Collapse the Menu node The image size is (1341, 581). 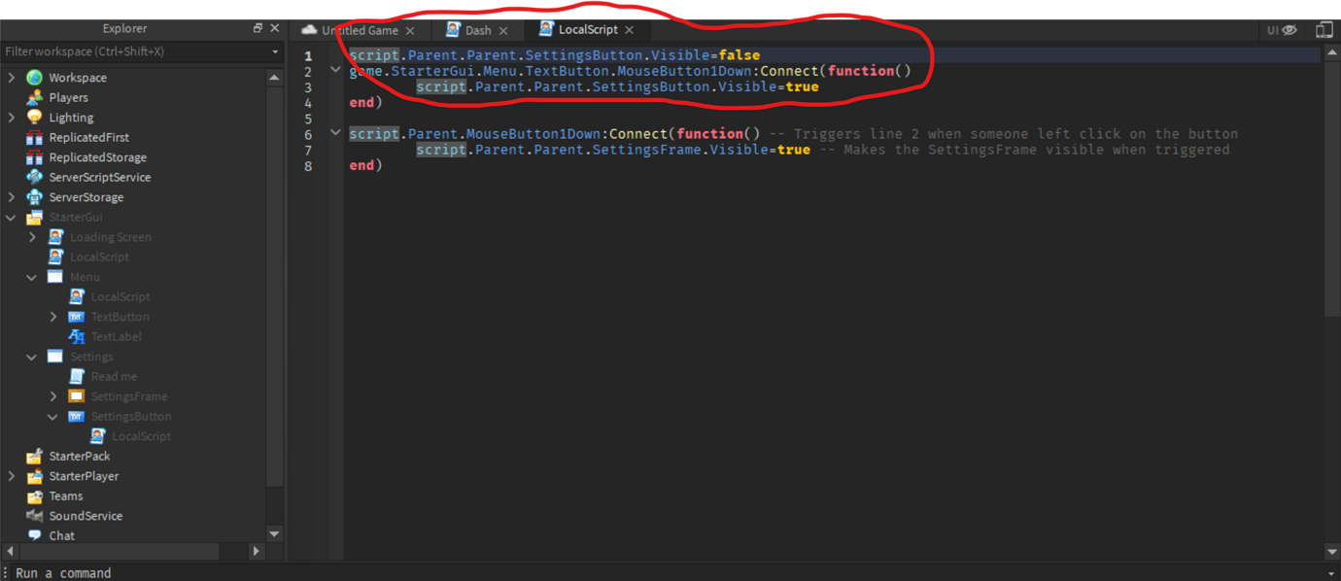coord(32,277)
